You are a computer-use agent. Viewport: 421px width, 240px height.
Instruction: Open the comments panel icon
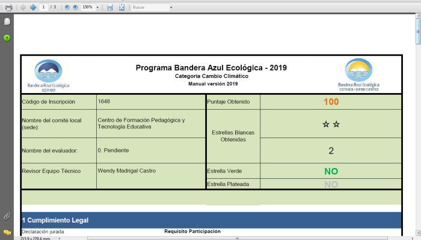pos(7,232)
